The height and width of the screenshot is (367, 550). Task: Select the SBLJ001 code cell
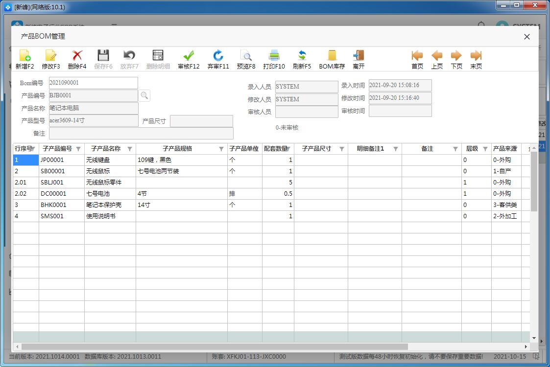[61, 182]
